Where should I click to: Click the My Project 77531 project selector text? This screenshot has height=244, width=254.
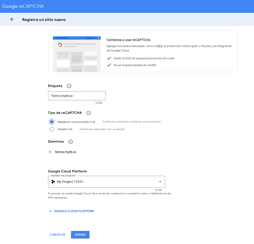[x=70, y=182]
